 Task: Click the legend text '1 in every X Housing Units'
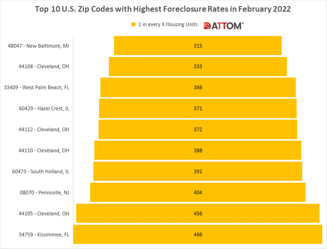(x=168, y=24)
